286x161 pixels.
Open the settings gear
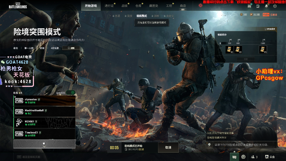pyautogui.click(x=275, y=6)
